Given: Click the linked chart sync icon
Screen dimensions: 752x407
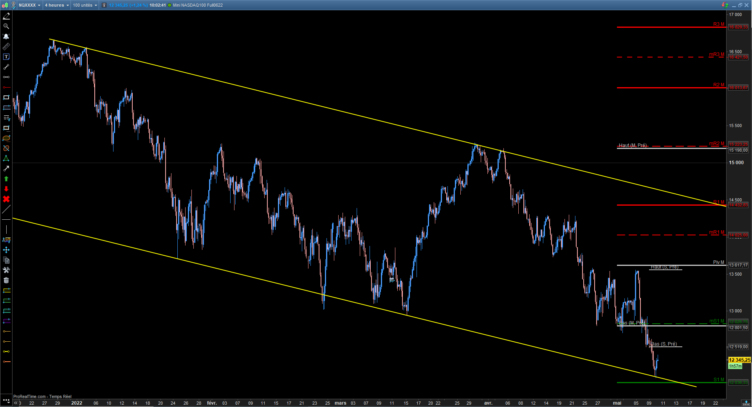Looking at the screenshot, I should click(725, 5).
